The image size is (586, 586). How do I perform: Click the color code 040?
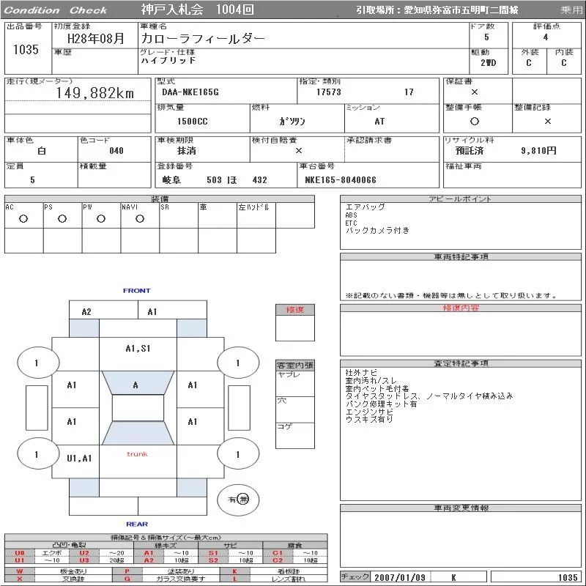(x=116, y=151)
